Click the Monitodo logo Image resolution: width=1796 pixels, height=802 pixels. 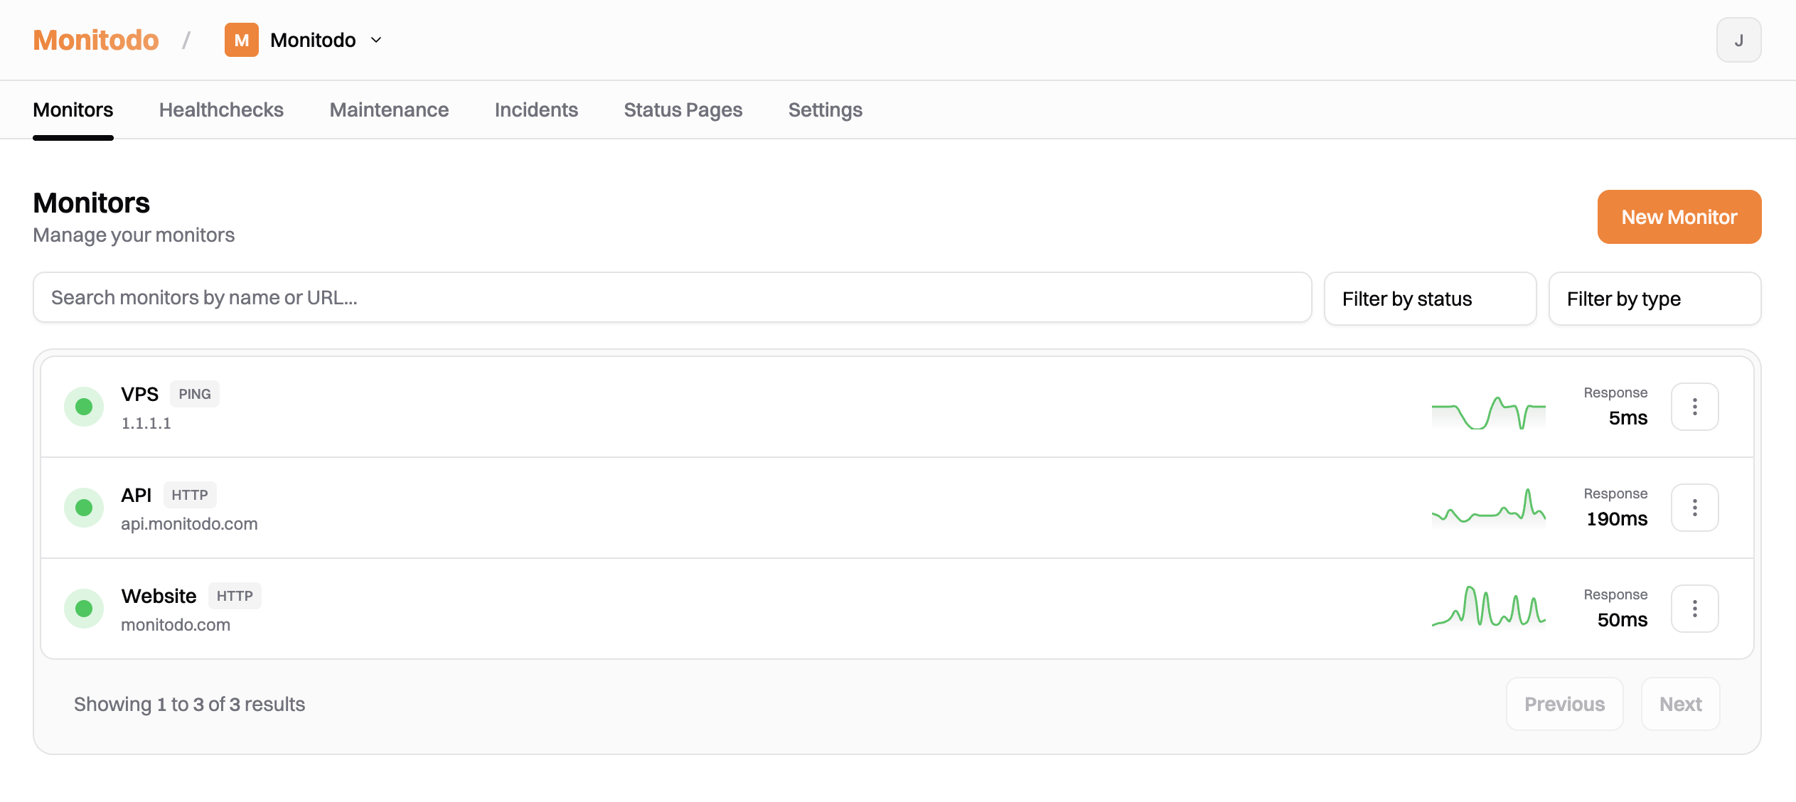pos(96,40)
